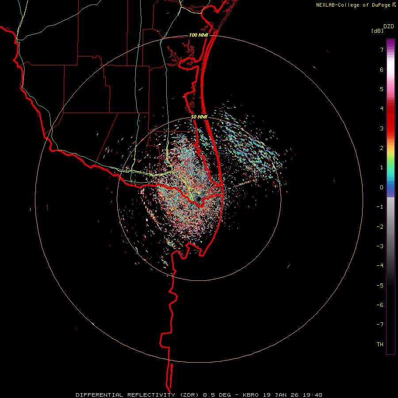Click the 4 value on color scale
398x398 pixels.
point(382,109)
